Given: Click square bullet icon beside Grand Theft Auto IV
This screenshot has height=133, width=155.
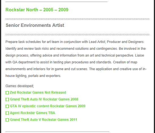Looking at the screenshot, I should 7,99.
